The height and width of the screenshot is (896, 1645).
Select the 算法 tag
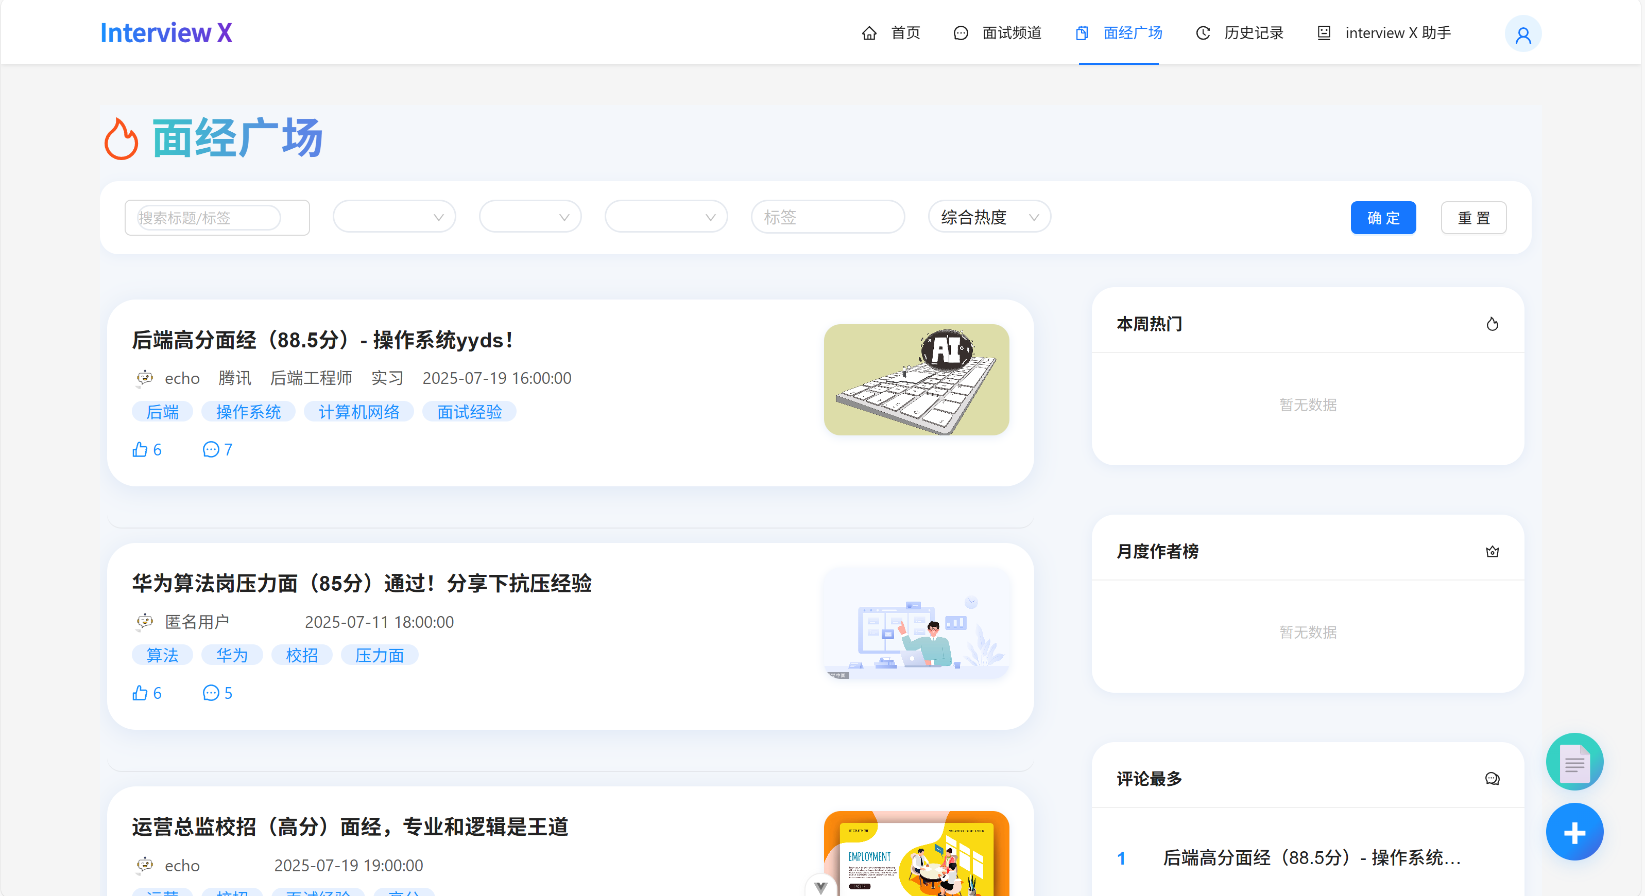pyautogui.click(x=162, y=655)
